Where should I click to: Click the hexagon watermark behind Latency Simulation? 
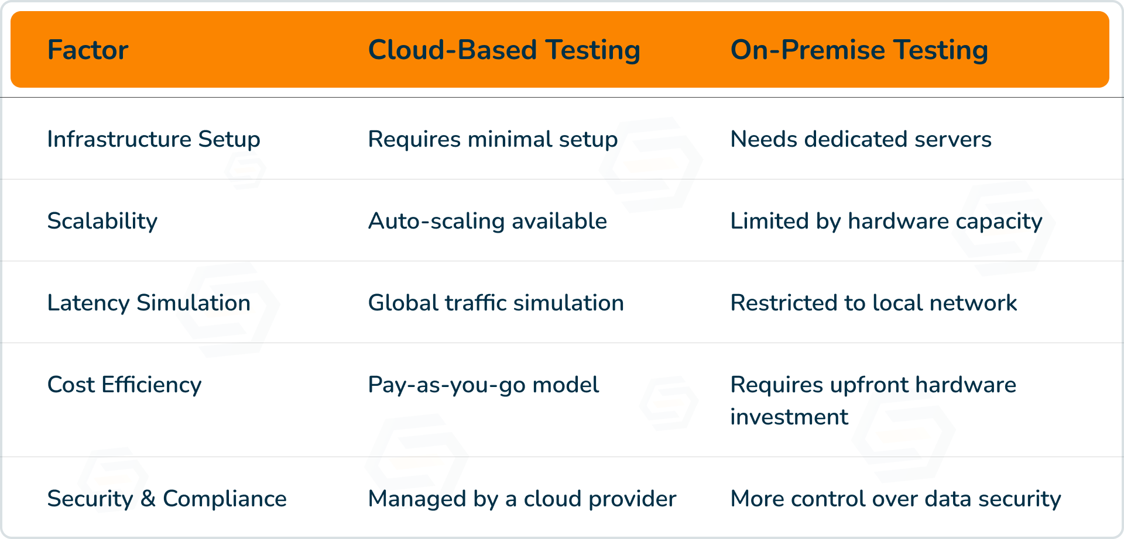227,310
